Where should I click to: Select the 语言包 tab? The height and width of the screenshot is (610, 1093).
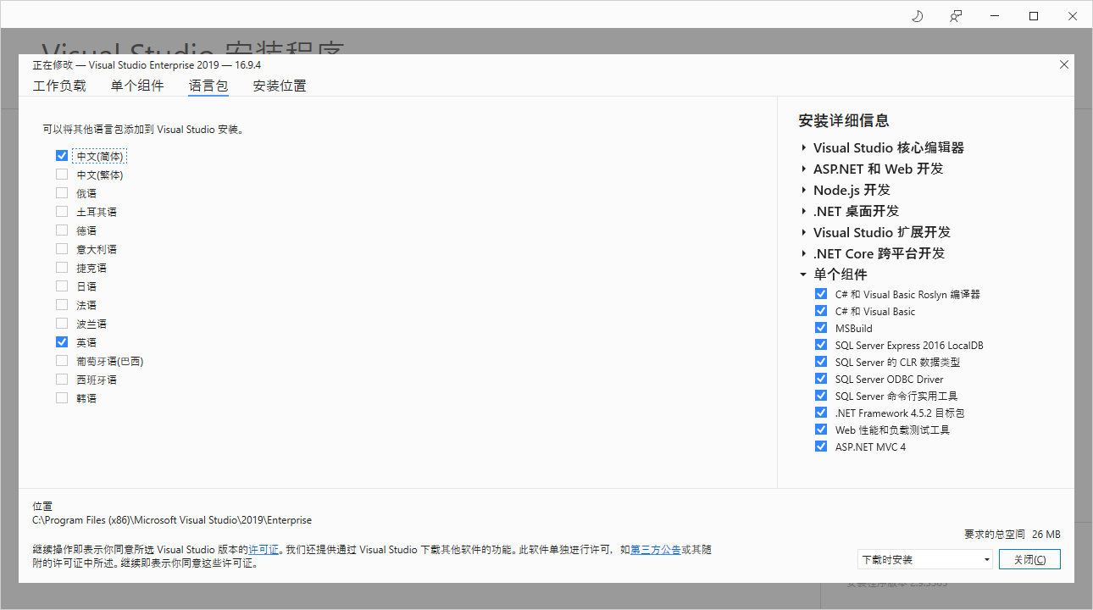(x=208, y=86)
